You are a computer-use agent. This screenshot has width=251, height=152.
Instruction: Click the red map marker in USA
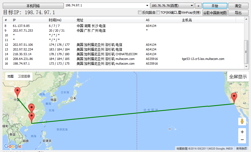[234, 98]
